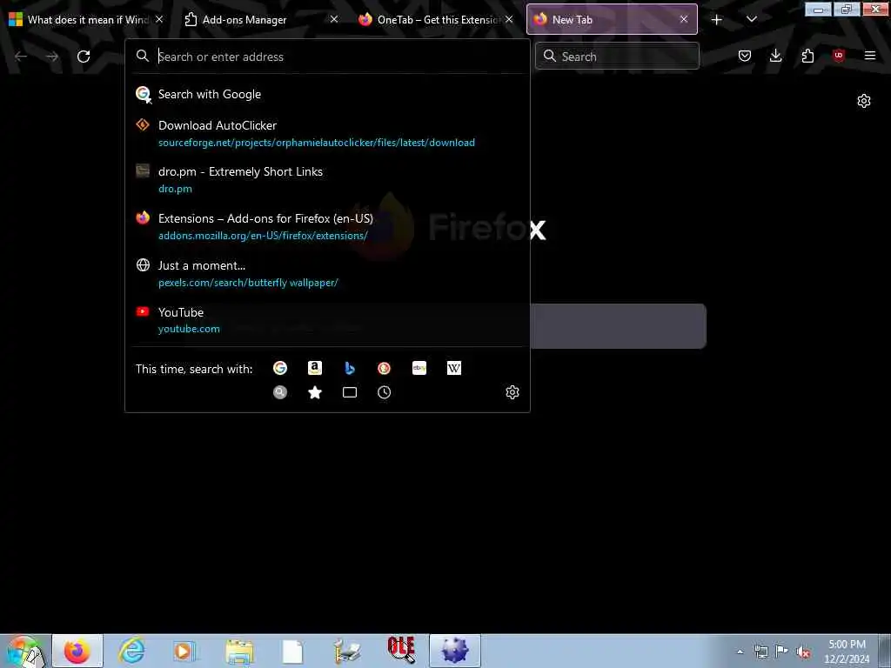Click the new tab page search box
This screenshot has height=668, width=891.
coord(619,325)
